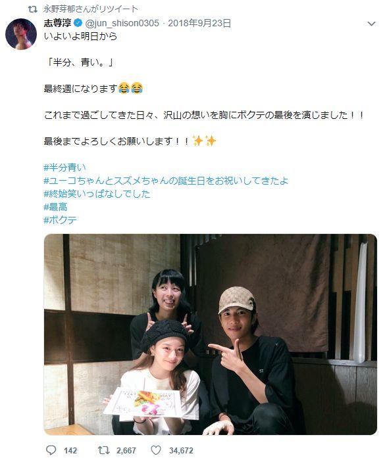
Task: View the 142 replies count
Action: pyautogui.click(x=70, y=450)
